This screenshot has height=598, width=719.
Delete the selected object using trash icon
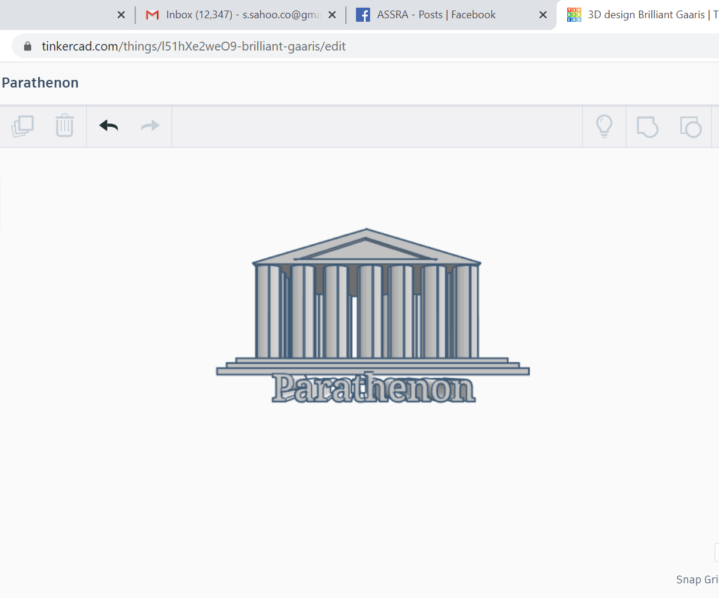(64, 126)
